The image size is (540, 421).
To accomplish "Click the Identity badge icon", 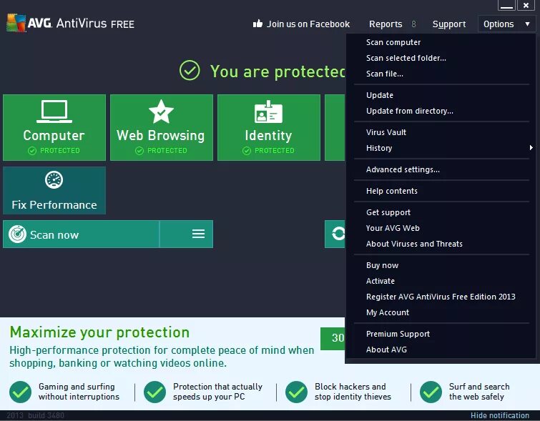I will (268, 112).
